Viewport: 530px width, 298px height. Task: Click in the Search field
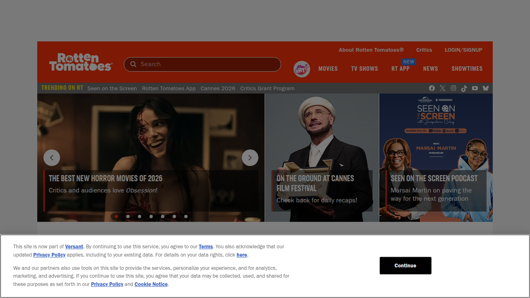[x=202, y=64]
